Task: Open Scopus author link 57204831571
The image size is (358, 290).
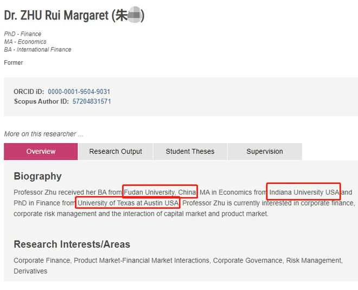Action: [x=92, y=101]
